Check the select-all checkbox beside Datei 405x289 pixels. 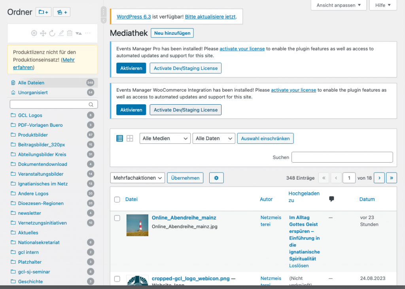point(117,199)
